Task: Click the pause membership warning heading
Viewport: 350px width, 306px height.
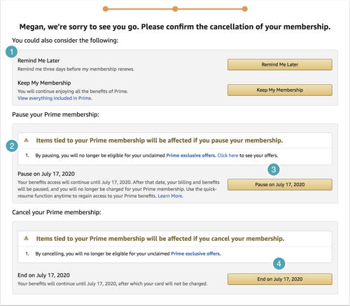Action: click(x=160, y=140)
